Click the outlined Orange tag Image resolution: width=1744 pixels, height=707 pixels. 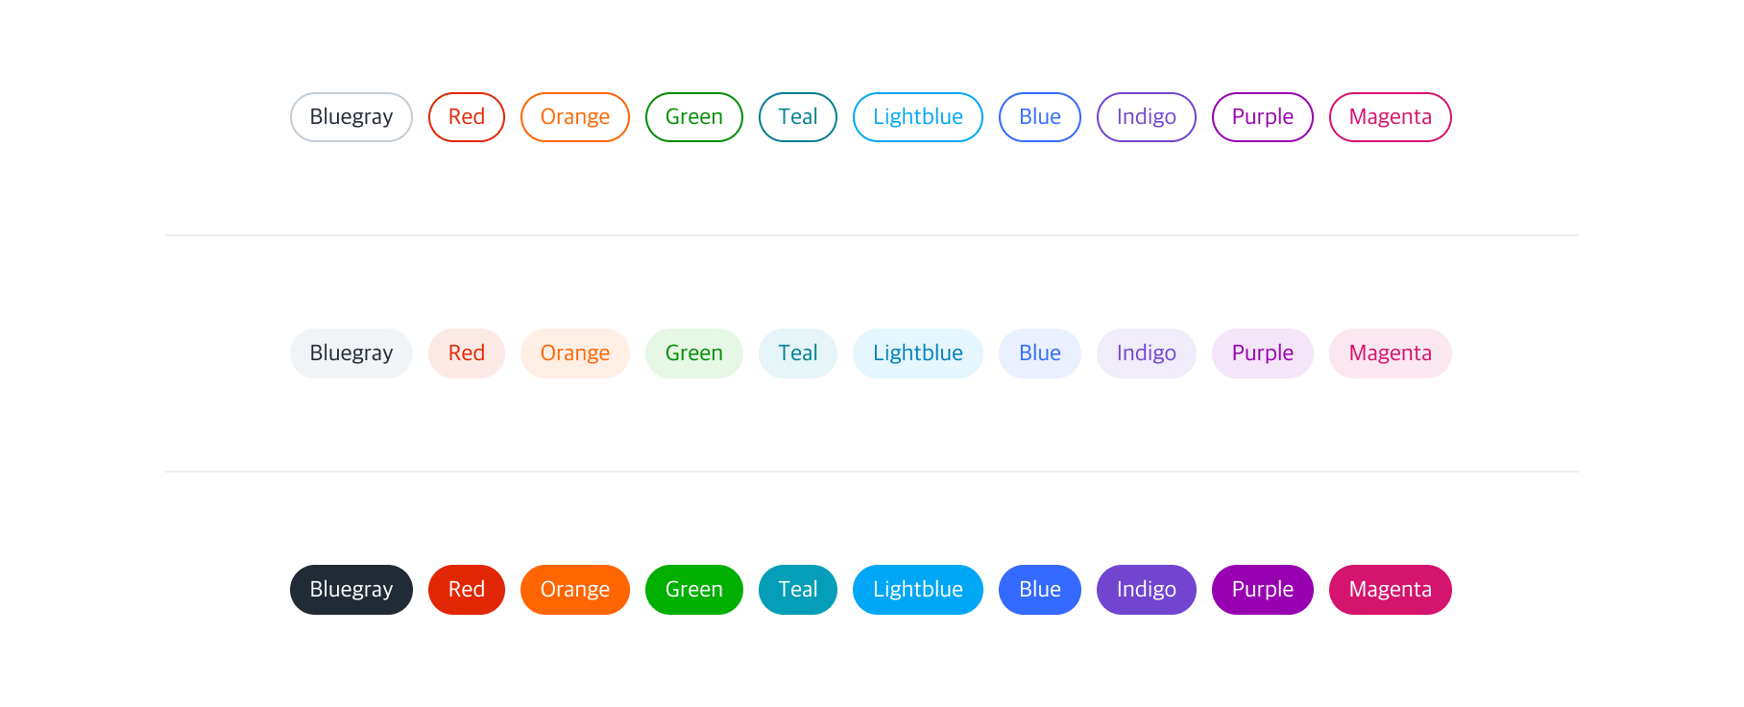click(574, 117)
